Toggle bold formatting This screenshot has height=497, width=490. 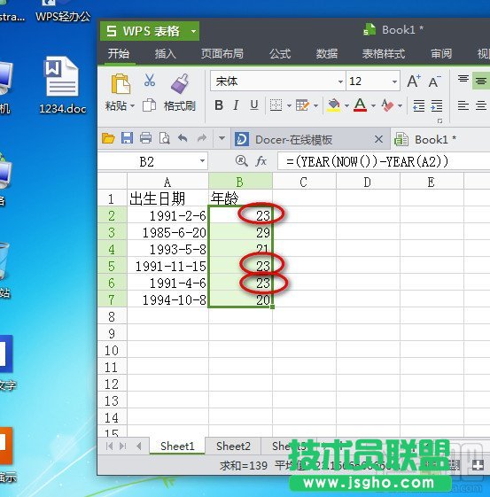click(x=219, y=105)
